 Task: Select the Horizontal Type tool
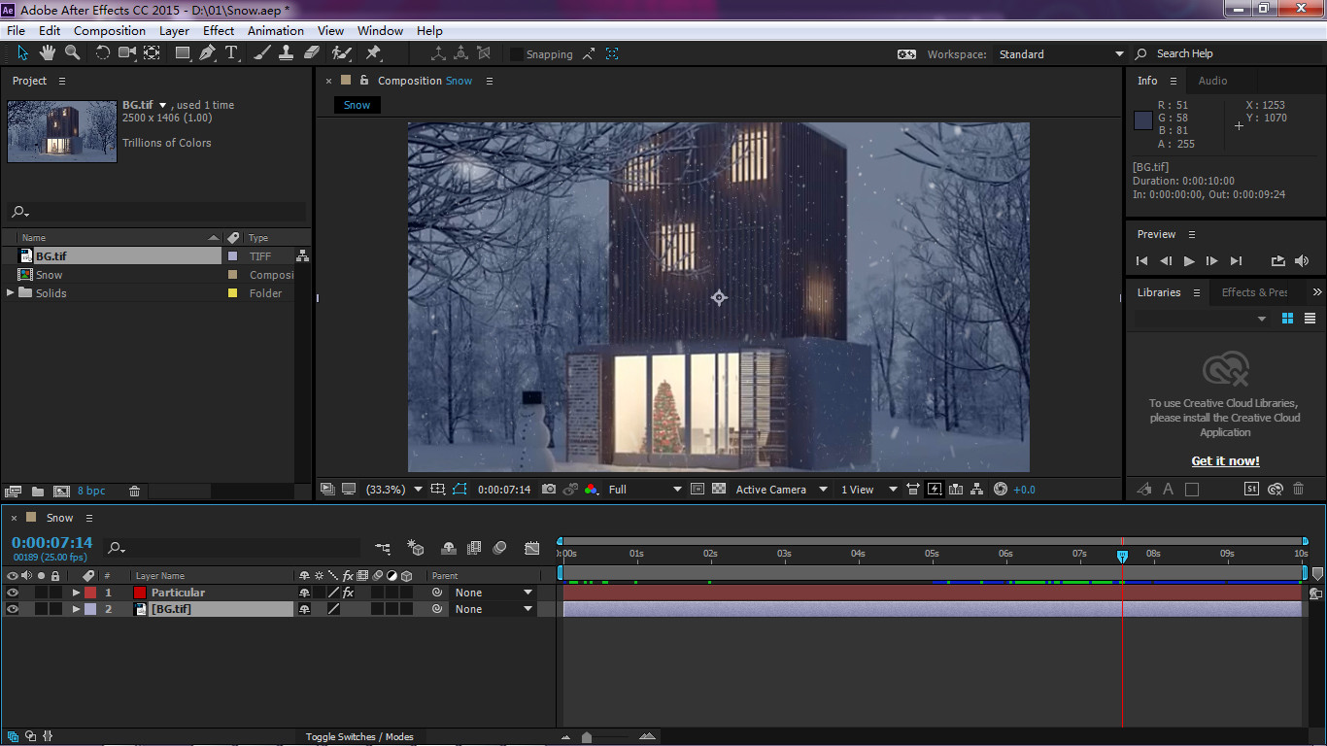[x=231, y=53]
